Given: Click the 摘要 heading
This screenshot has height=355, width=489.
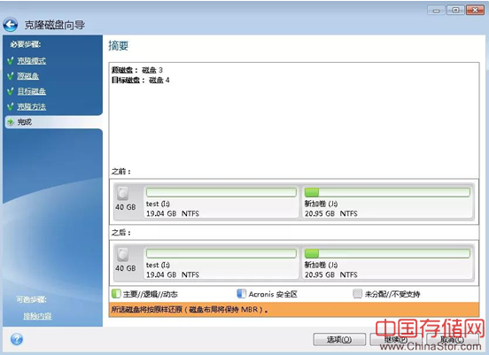Looking at the screenshot, I should coord(119,46).
